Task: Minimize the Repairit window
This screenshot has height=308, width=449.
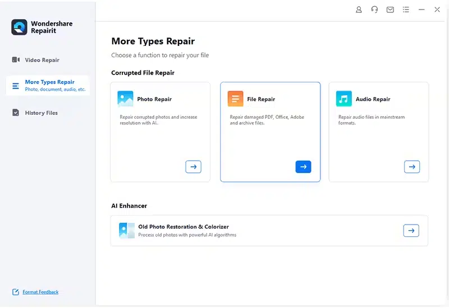Action: tap(421, 10)
